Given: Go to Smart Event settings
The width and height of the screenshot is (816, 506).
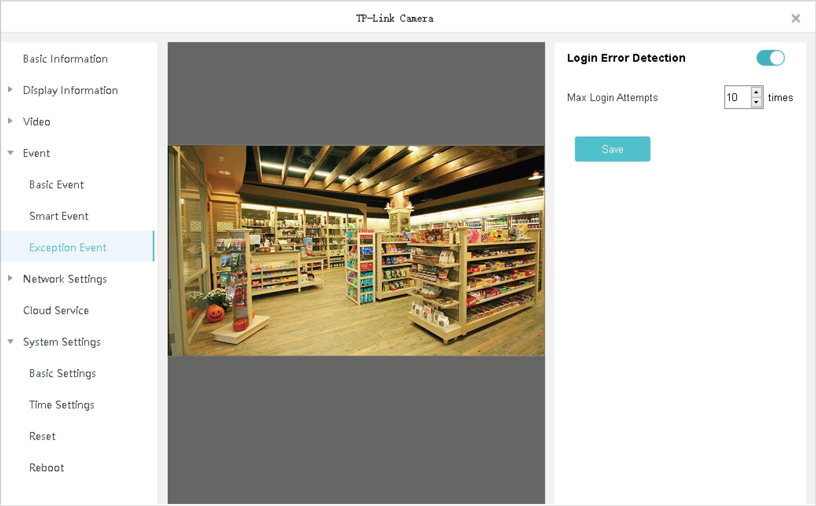Looking at the screenshot, I should (59, 216).
